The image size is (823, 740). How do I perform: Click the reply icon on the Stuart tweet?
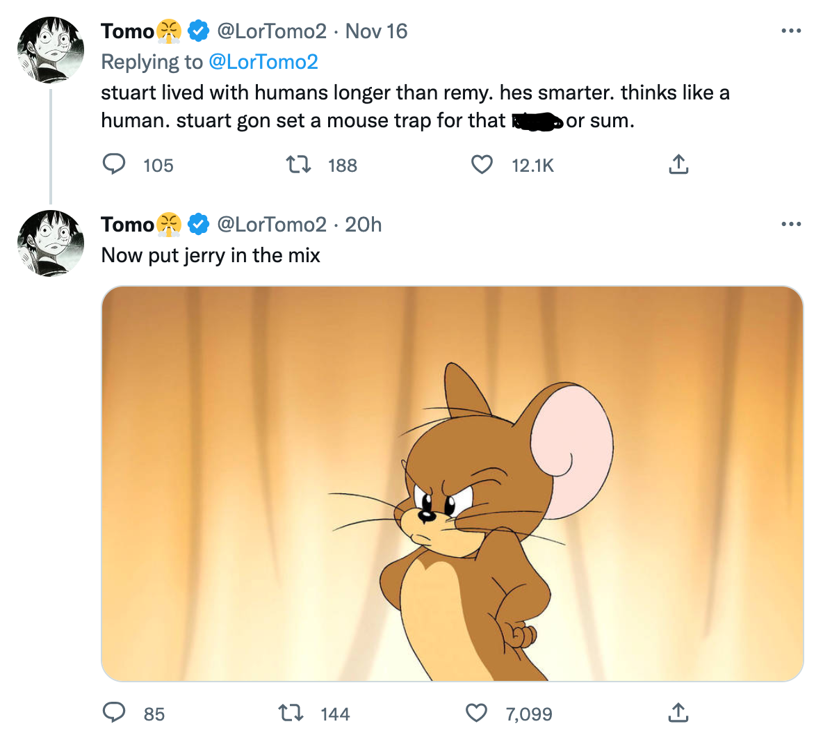pyautogui.click(x=115, y=165)
